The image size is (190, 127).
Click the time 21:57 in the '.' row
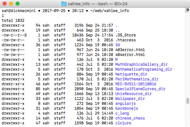pos(108,25)
